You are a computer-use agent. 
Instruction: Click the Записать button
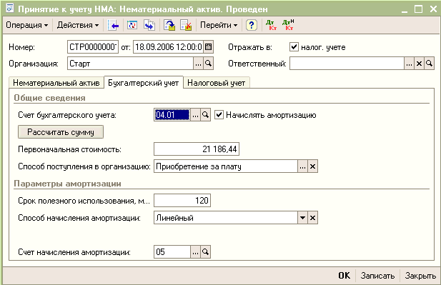pyautogui.click(x=377, y=276)
